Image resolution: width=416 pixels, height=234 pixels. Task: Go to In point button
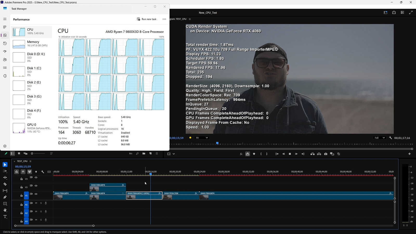(x=277, y=154)
